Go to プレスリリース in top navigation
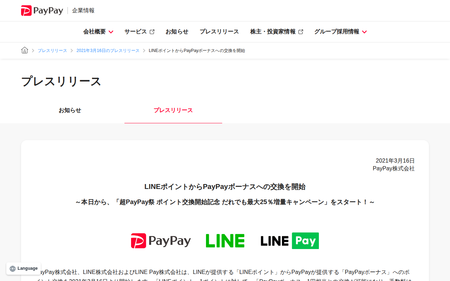Screen dimensions: 450x281 pos(219,32)
